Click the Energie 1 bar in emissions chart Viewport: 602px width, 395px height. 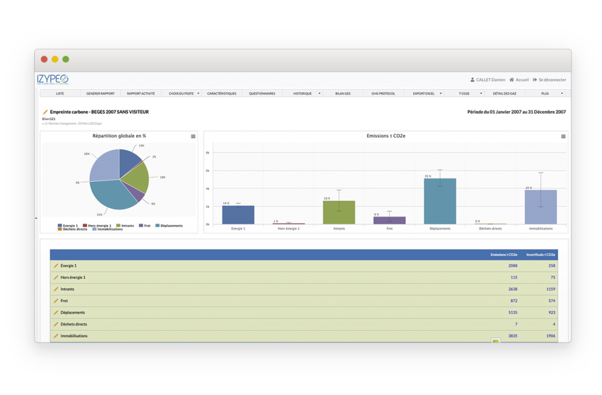coord(238,215)
